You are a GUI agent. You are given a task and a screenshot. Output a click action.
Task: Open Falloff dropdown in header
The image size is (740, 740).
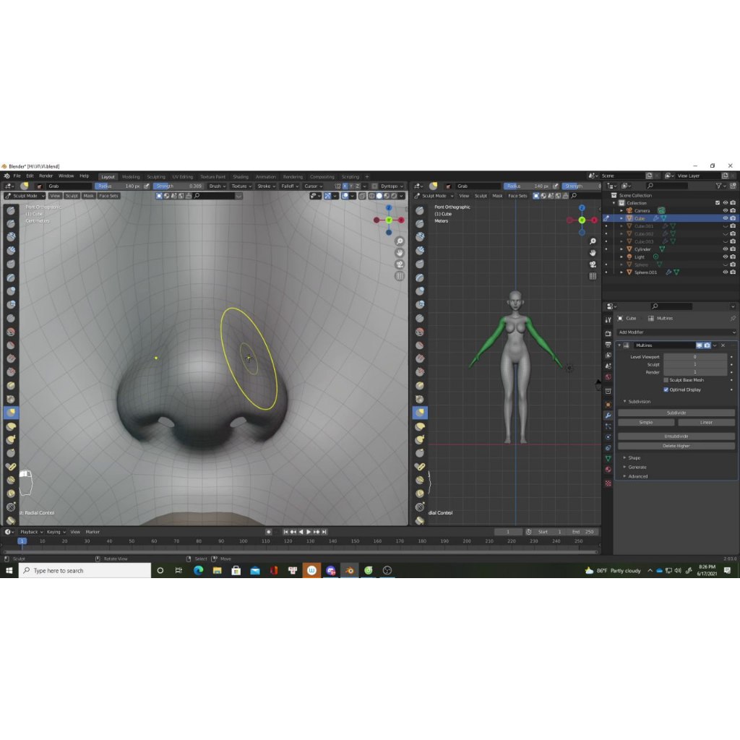point(290,186)
